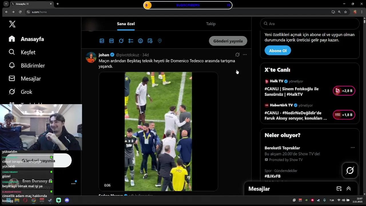
Task: Schedule the post with calendar icon
Action: 150,41
